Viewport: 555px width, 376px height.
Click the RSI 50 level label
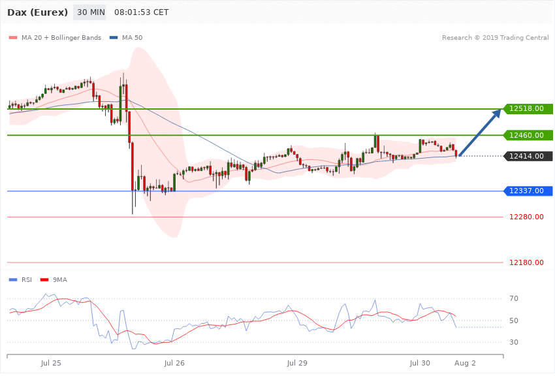(x=514, y=321)
